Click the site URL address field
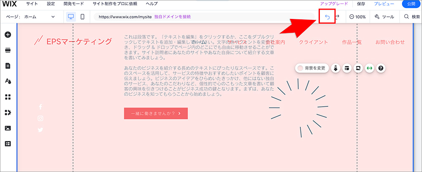This screenshot has width=422, height=172. pos(205,17)
